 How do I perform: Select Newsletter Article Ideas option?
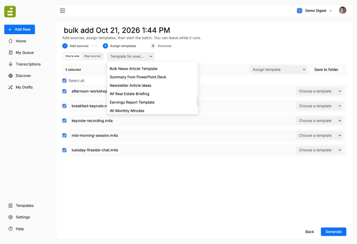tap(153, 85)
